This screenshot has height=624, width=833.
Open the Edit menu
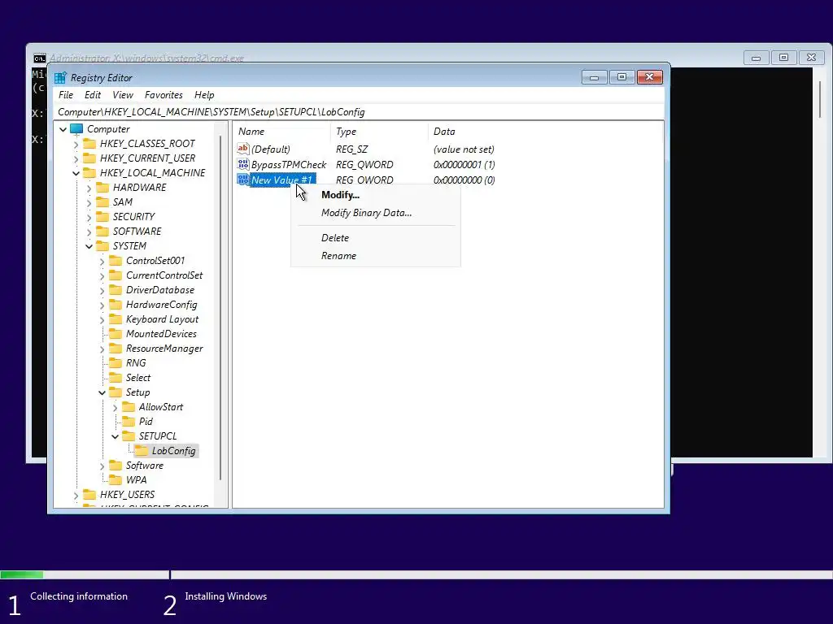(x=93, y=95)
